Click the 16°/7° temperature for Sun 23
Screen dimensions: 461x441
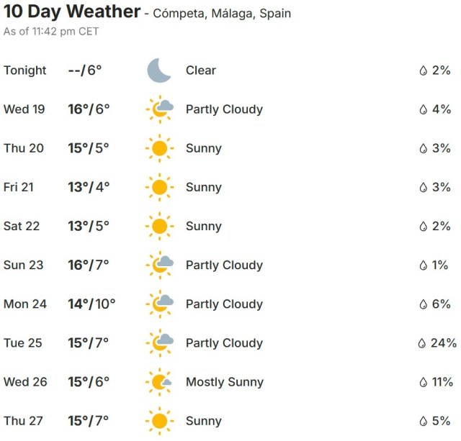[x=88, y=265]
